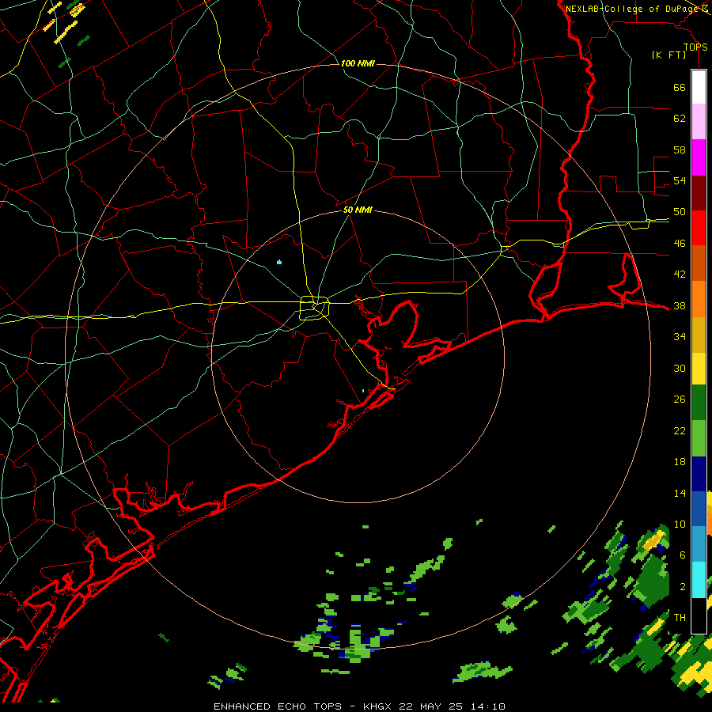Click the legend value 42
Screen dimensions: 712x712
[680, 275]
